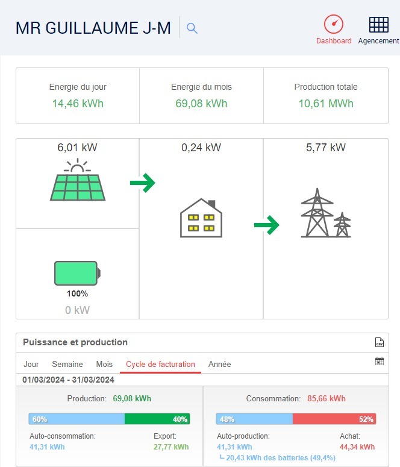
Task: Click the green battery icon
Action: pyautogui.click(x=77, y=272)
